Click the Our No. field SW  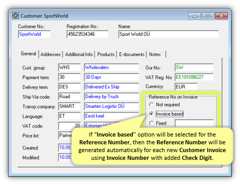tap(194, 67)
